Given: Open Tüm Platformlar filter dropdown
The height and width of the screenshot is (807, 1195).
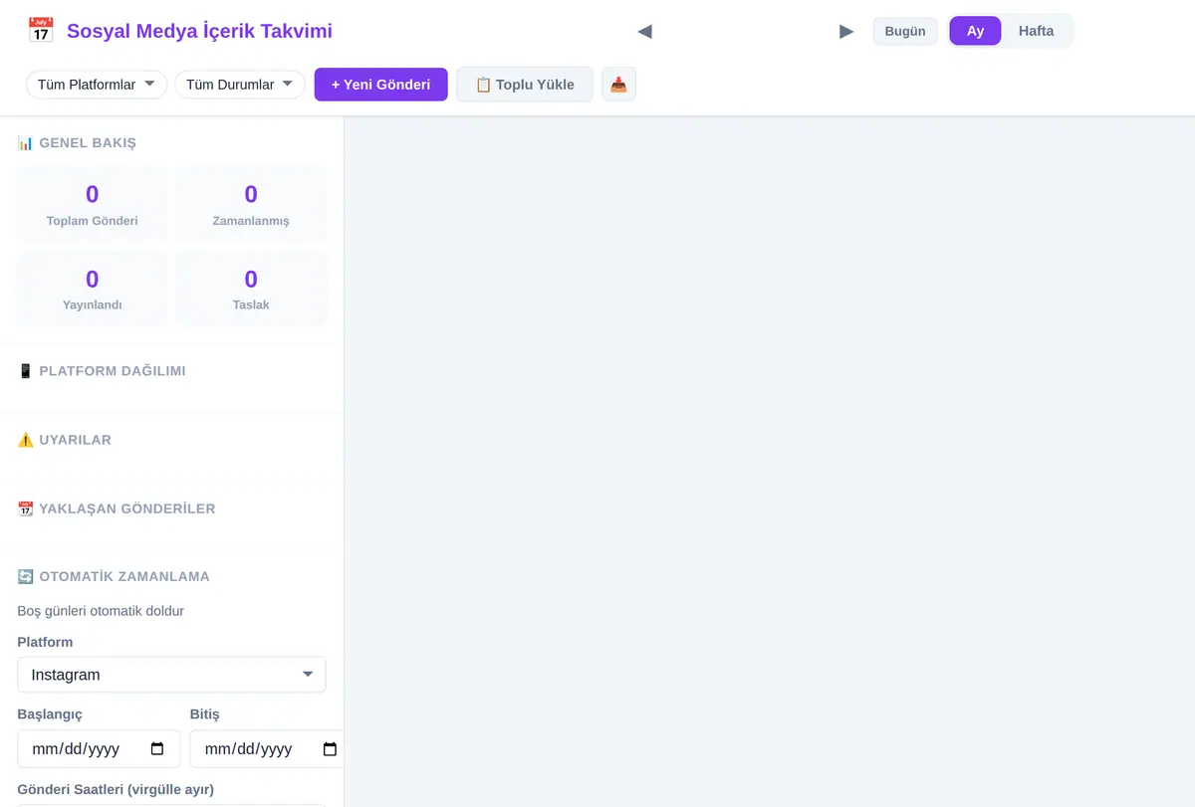Looking at the screenshot, I should (97, 85).
